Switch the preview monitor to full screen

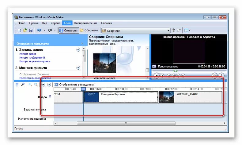pos(154,67)
